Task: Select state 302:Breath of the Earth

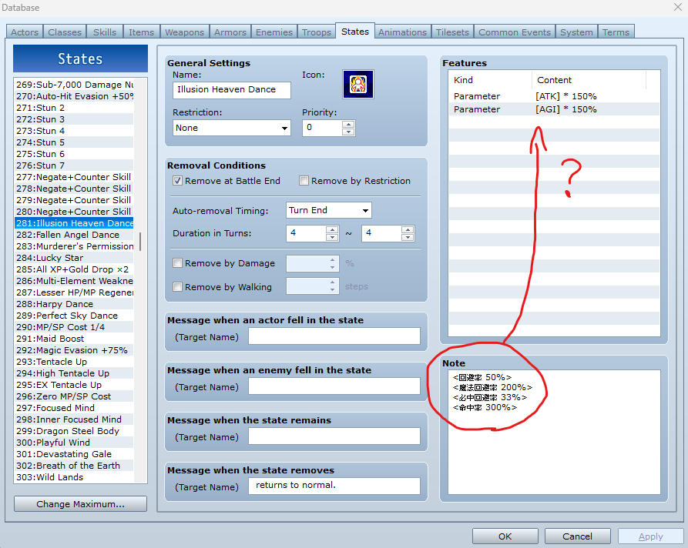Action: [x=74, y=466]
